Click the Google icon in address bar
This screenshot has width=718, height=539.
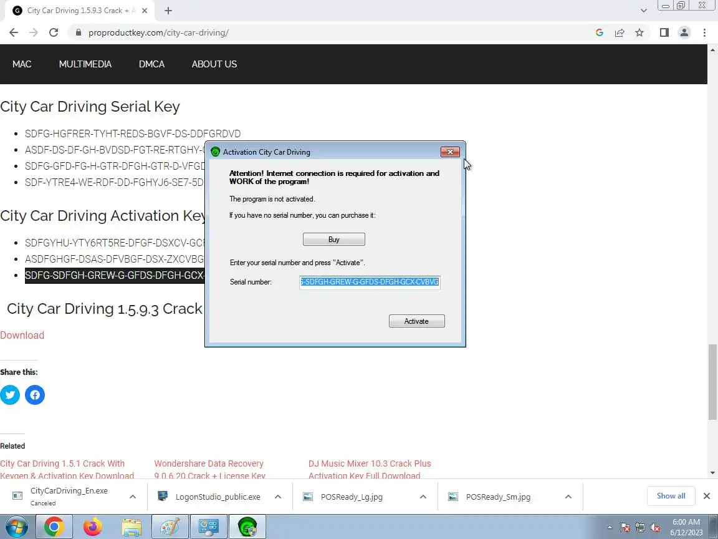[600, 32]
